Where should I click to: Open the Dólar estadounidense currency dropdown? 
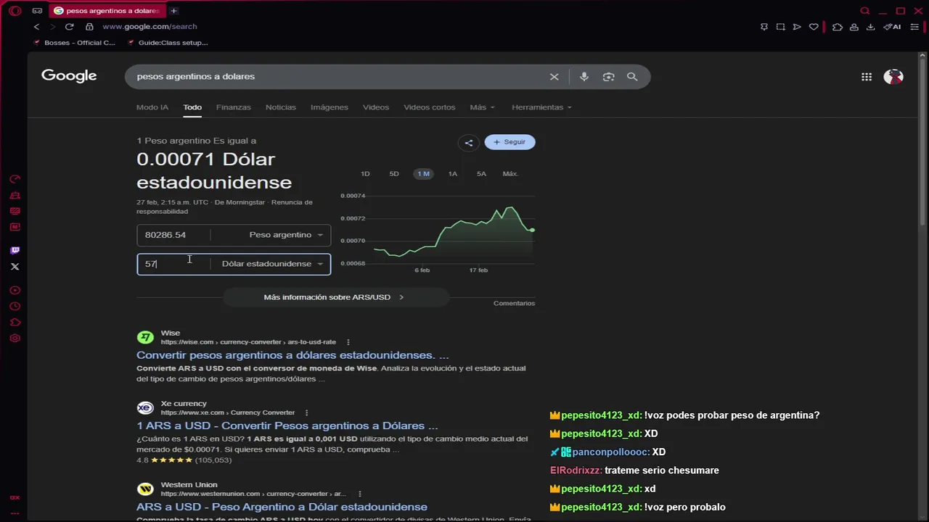(272, 264)
